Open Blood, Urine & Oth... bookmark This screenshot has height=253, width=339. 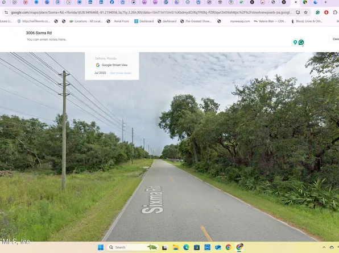tap(307, 21)
